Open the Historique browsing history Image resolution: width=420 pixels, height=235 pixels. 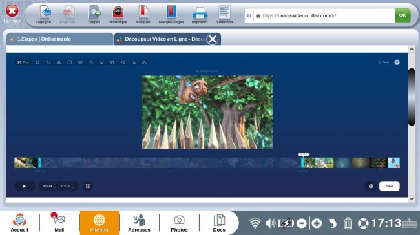click(x=118, y=15)
